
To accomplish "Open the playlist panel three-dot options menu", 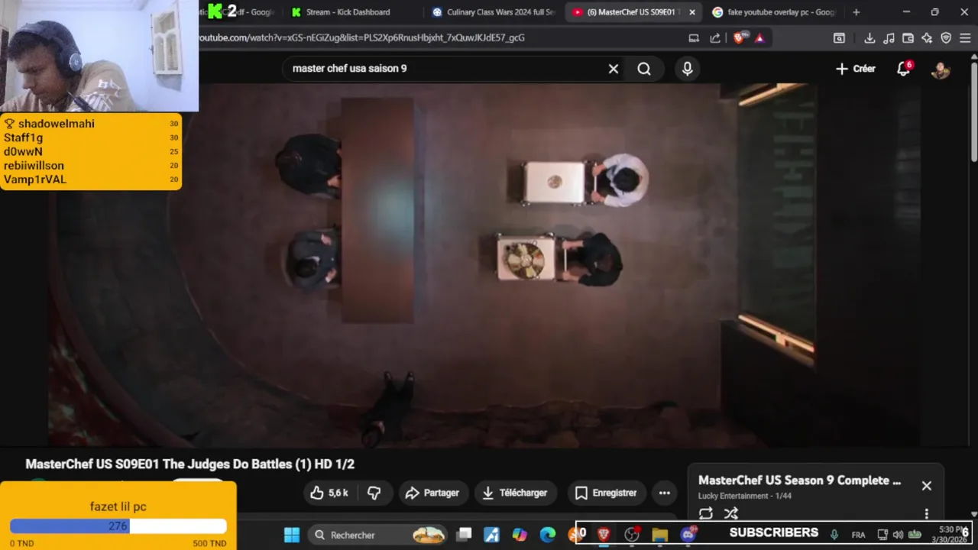I will (x=926, y=513).
